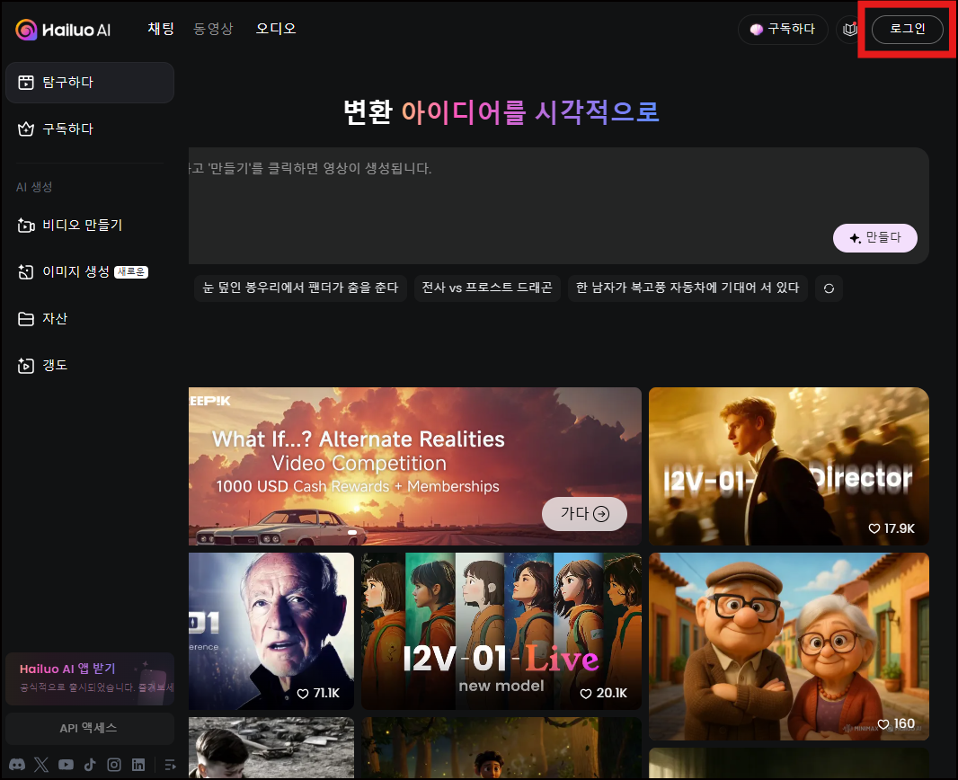
Task: Collapse the sidebar with the bottom-right arrow icon
Action: tap(170, 765)
